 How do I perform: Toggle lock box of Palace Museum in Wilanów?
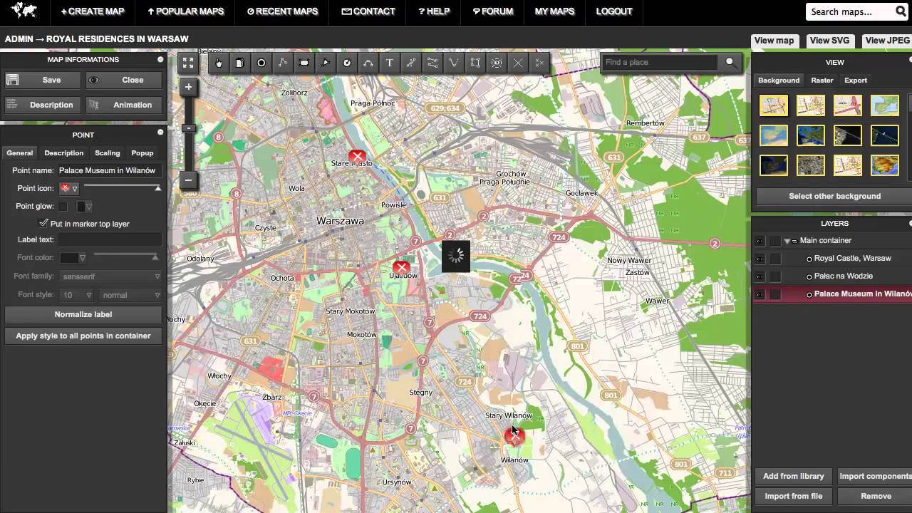[x=775, y=294]
